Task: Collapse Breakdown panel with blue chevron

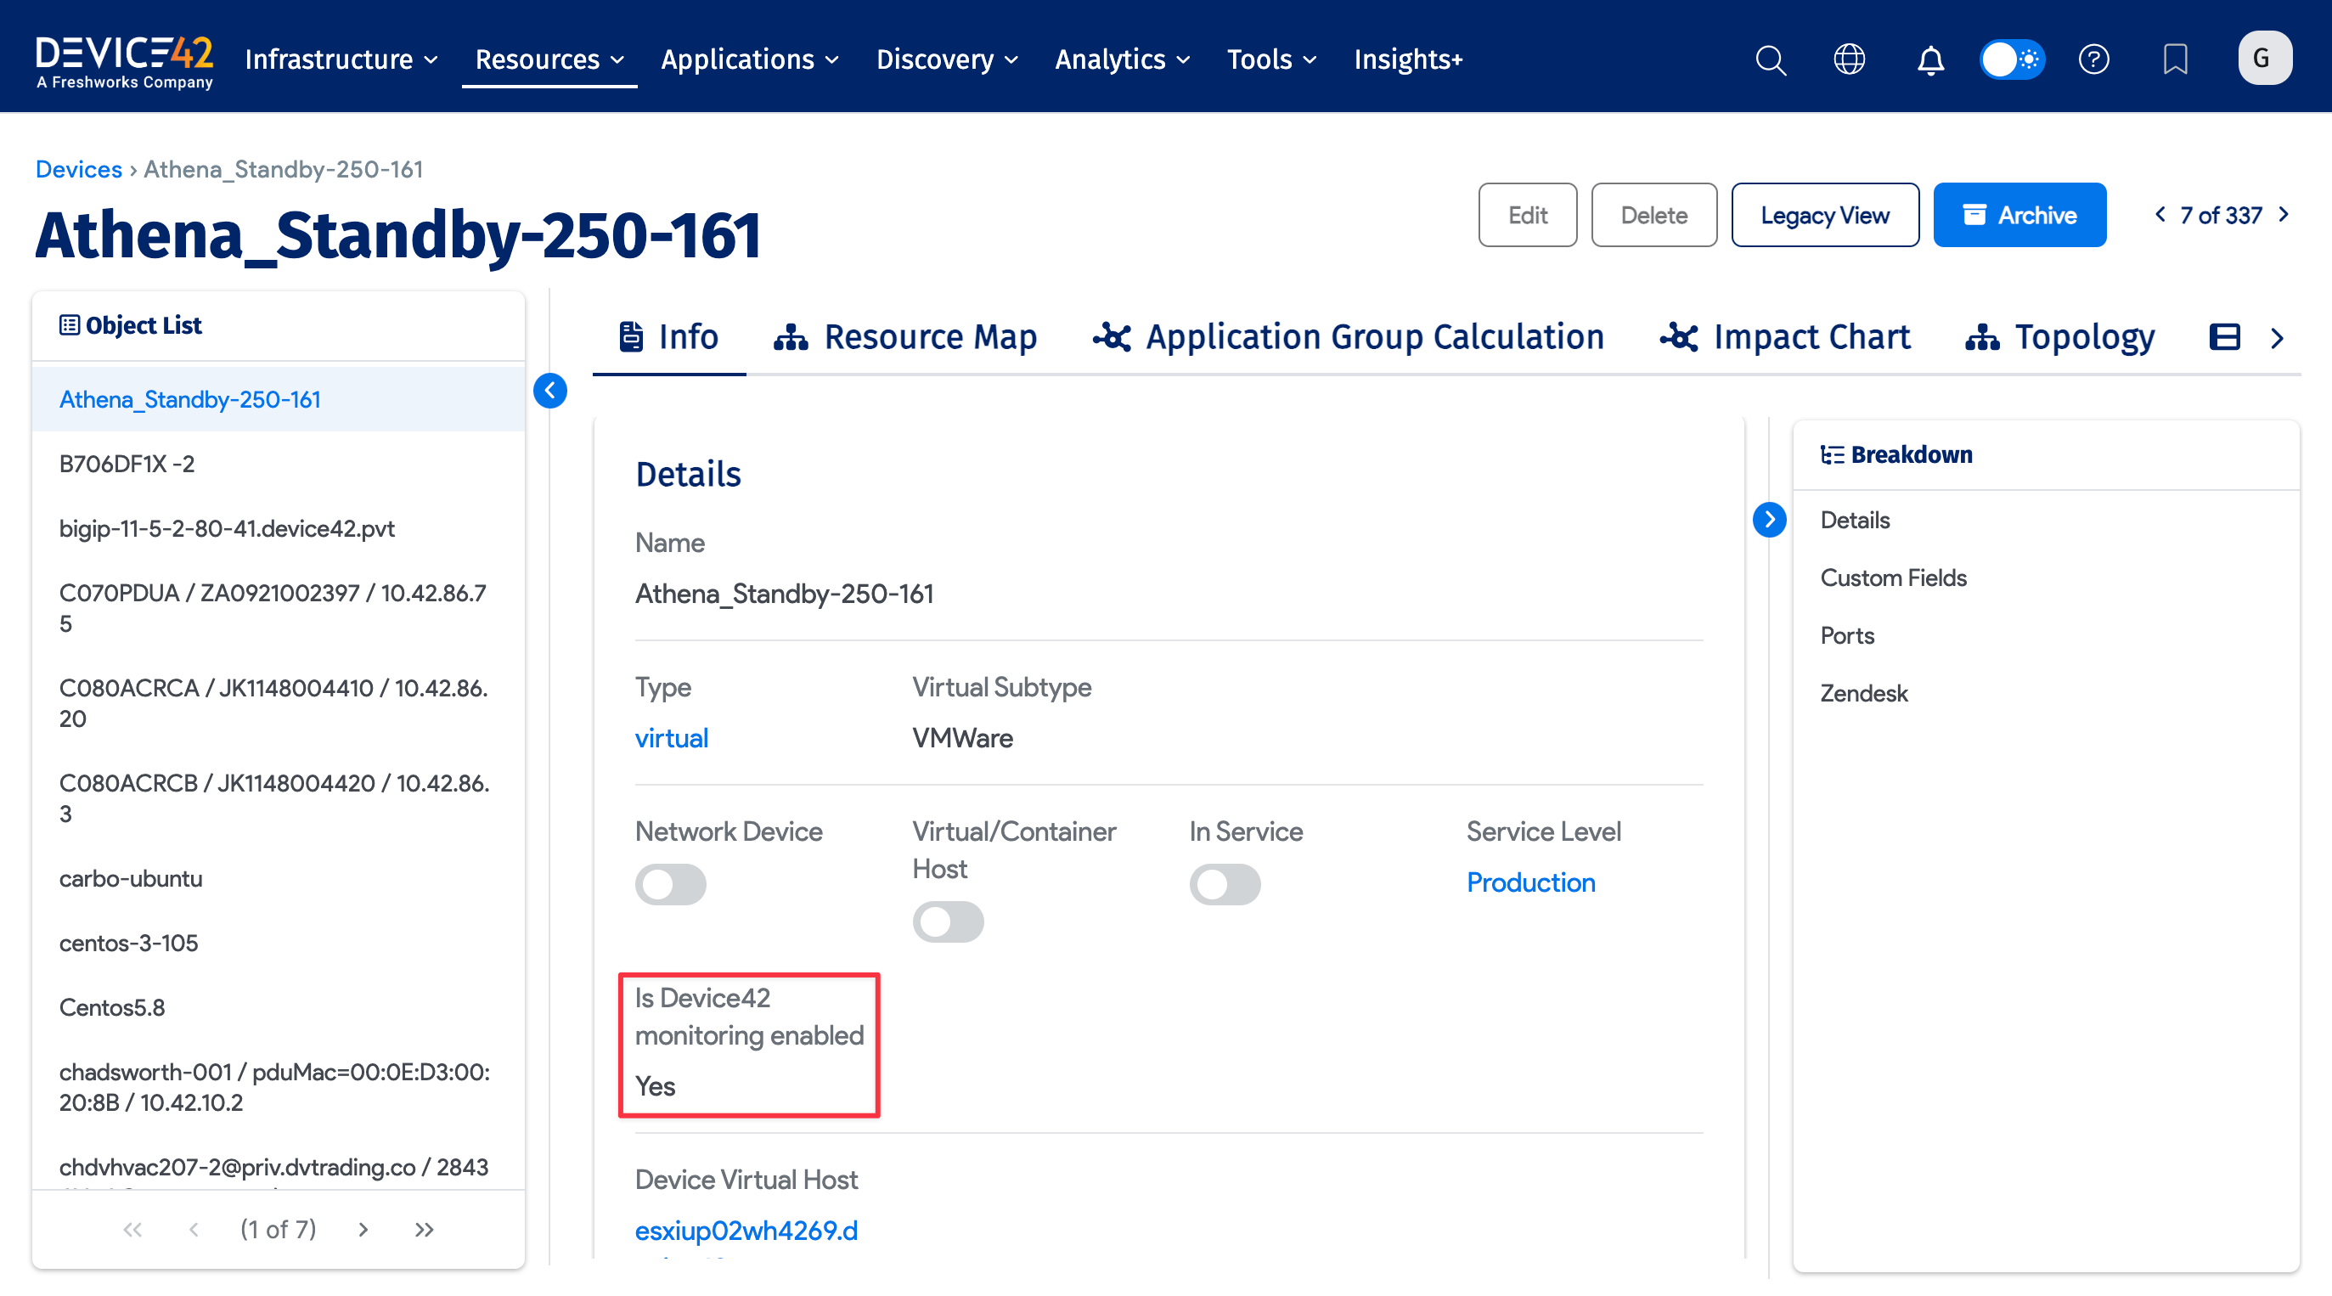Action: [1769, 520]
